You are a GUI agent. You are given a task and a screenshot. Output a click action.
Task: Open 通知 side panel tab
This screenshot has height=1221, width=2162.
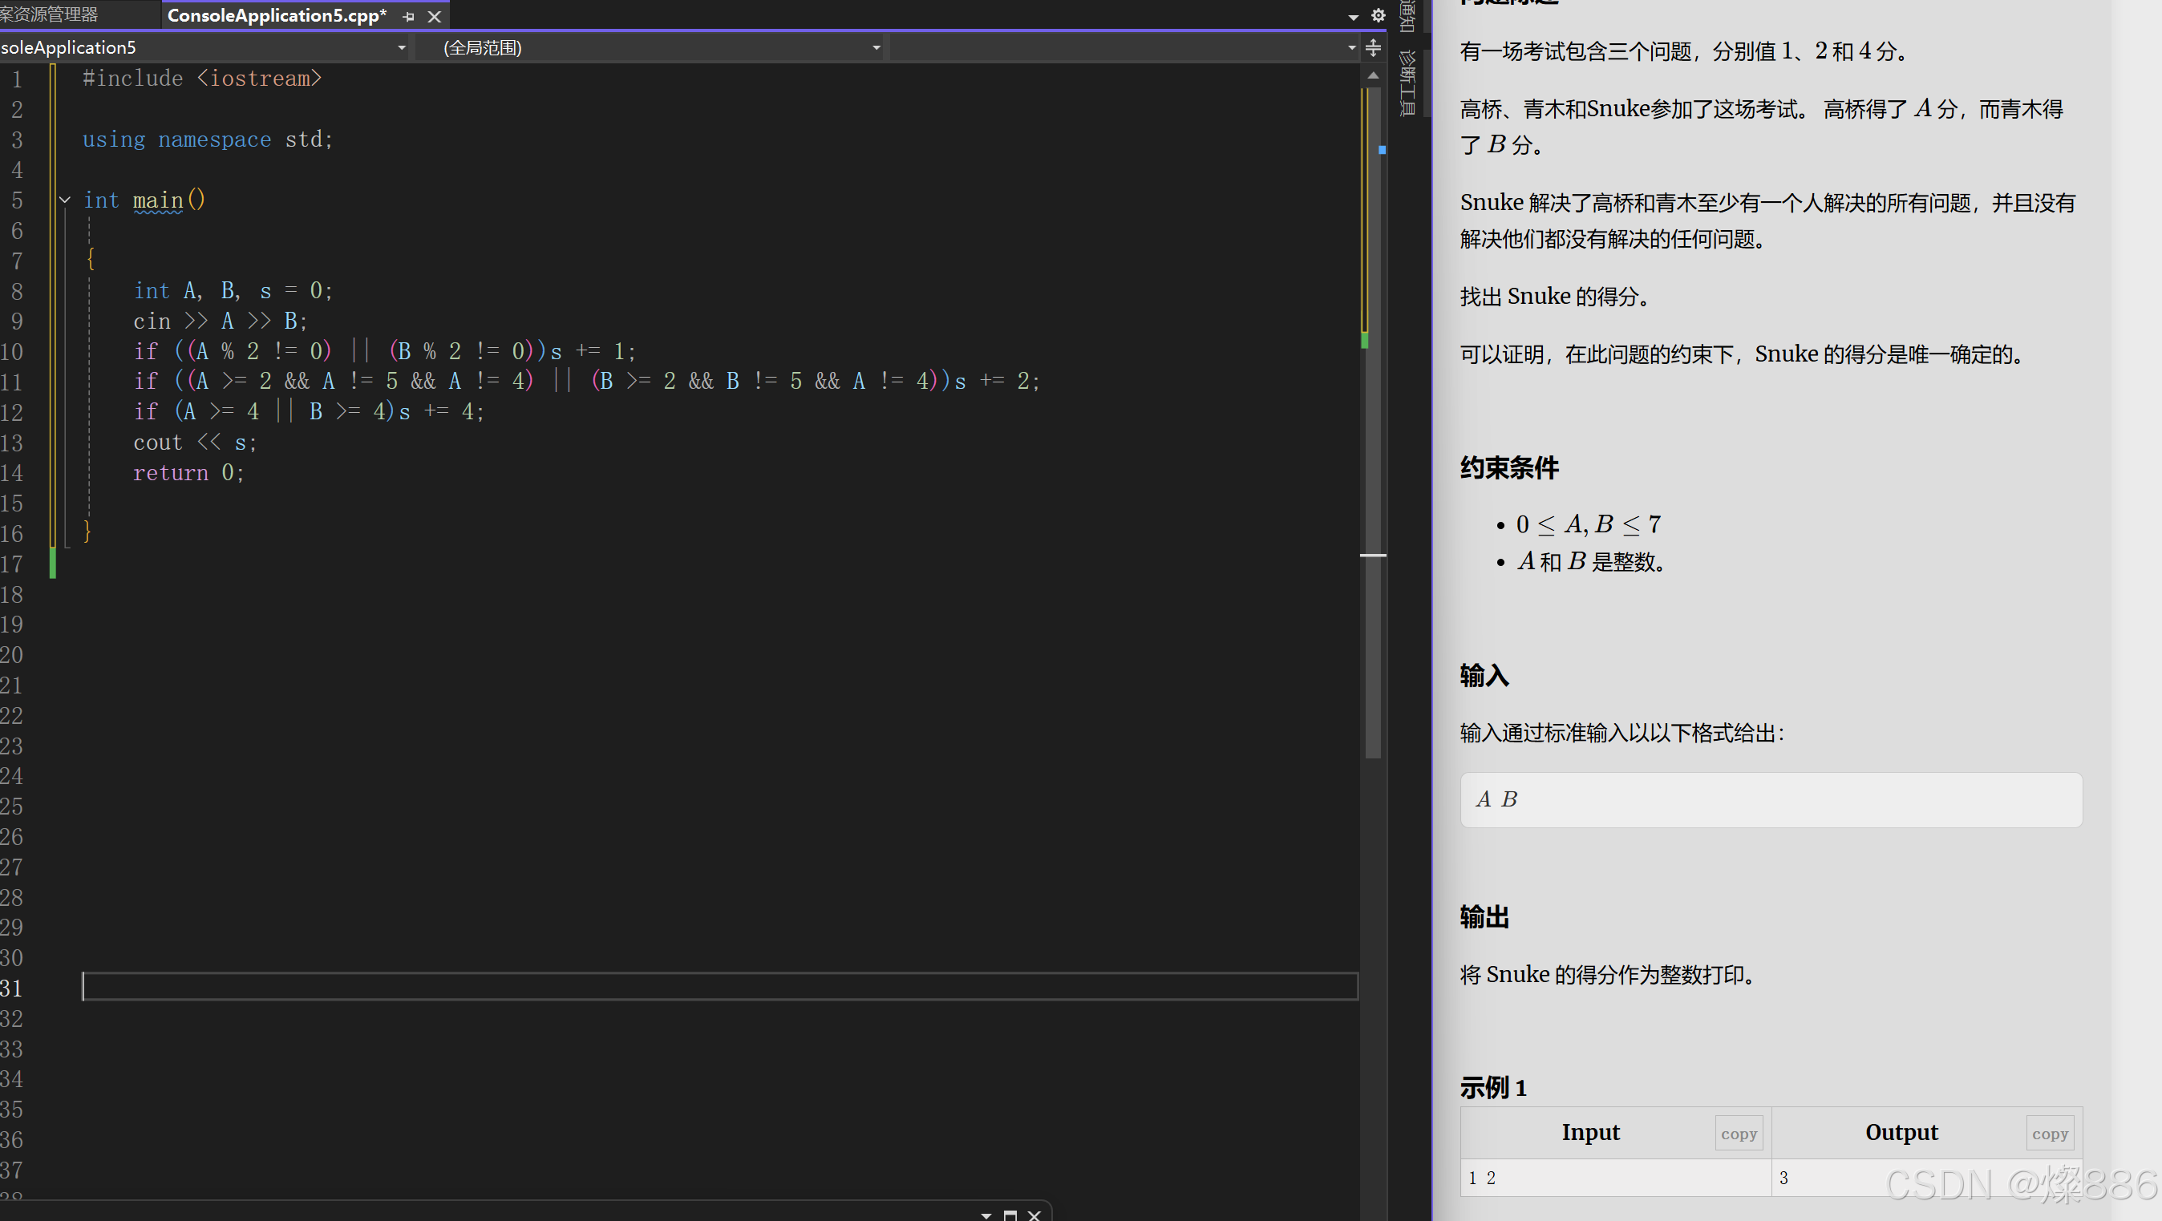point(1407,15)
